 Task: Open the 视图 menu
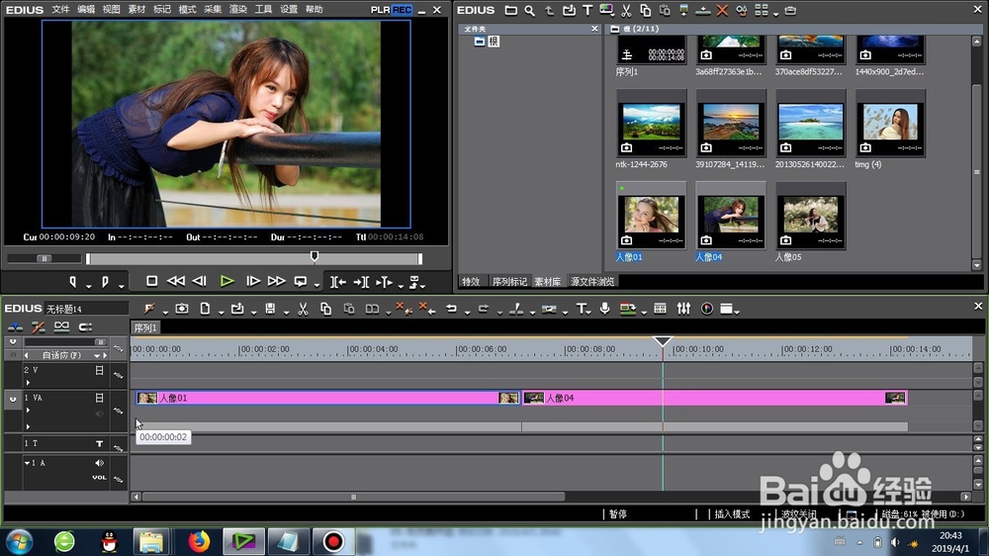[111, 10]
